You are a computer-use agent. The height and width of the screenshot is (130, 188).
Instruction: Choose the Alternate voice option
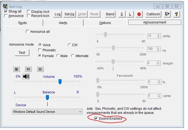click(73, 56)
